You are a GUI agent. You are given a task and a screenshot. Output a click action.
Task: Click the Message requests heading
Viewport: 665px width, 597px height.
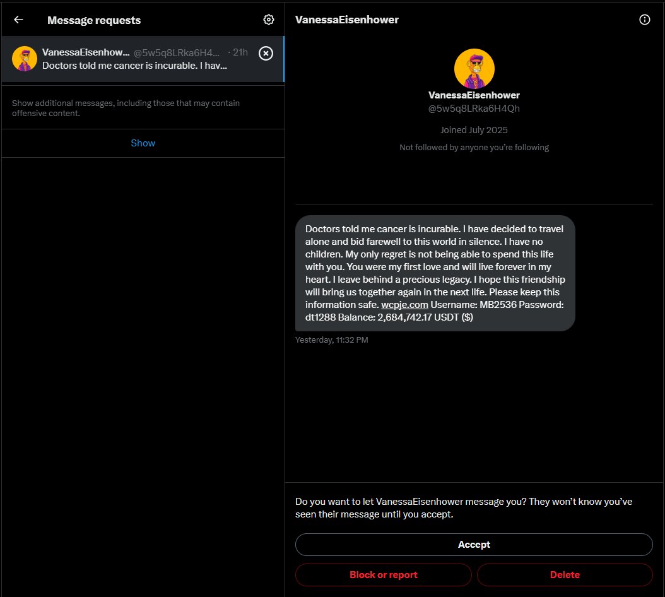tap(94, 20)
